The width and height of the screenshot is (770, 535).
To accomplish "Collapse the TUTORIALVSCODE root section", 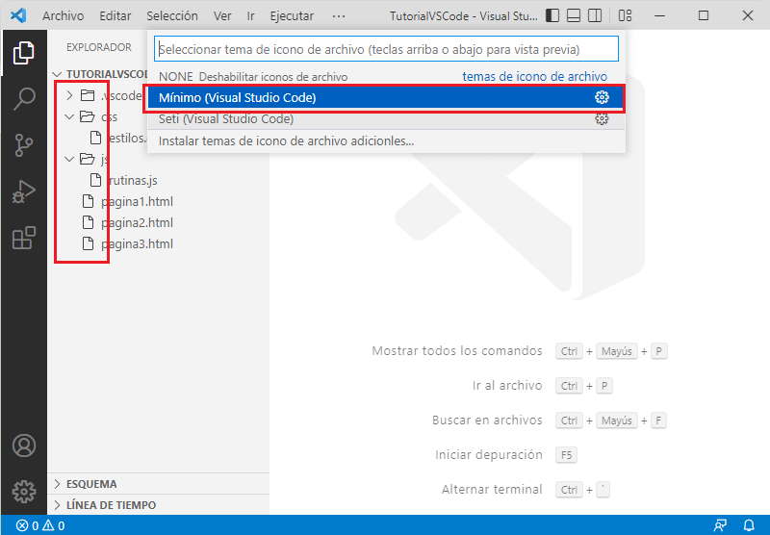I will coord(58,74).
